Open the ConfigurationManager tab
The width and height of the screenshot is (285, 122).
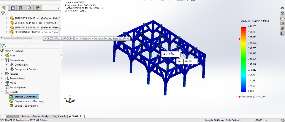point(21,8)
